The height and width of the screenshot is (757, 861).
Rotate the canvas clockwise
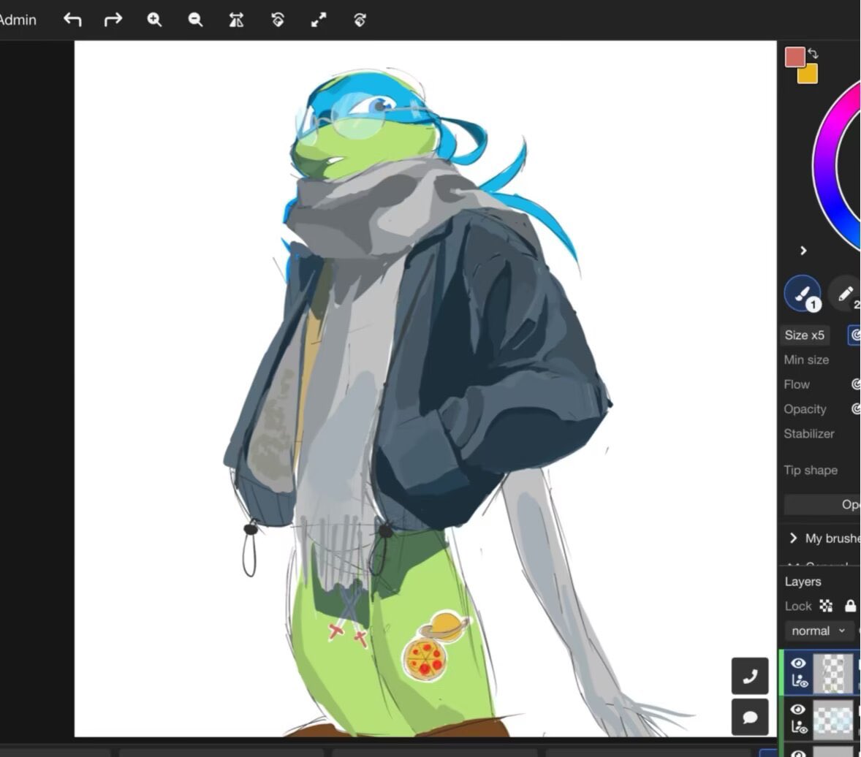pyautogui.click(x=360, y=20)
